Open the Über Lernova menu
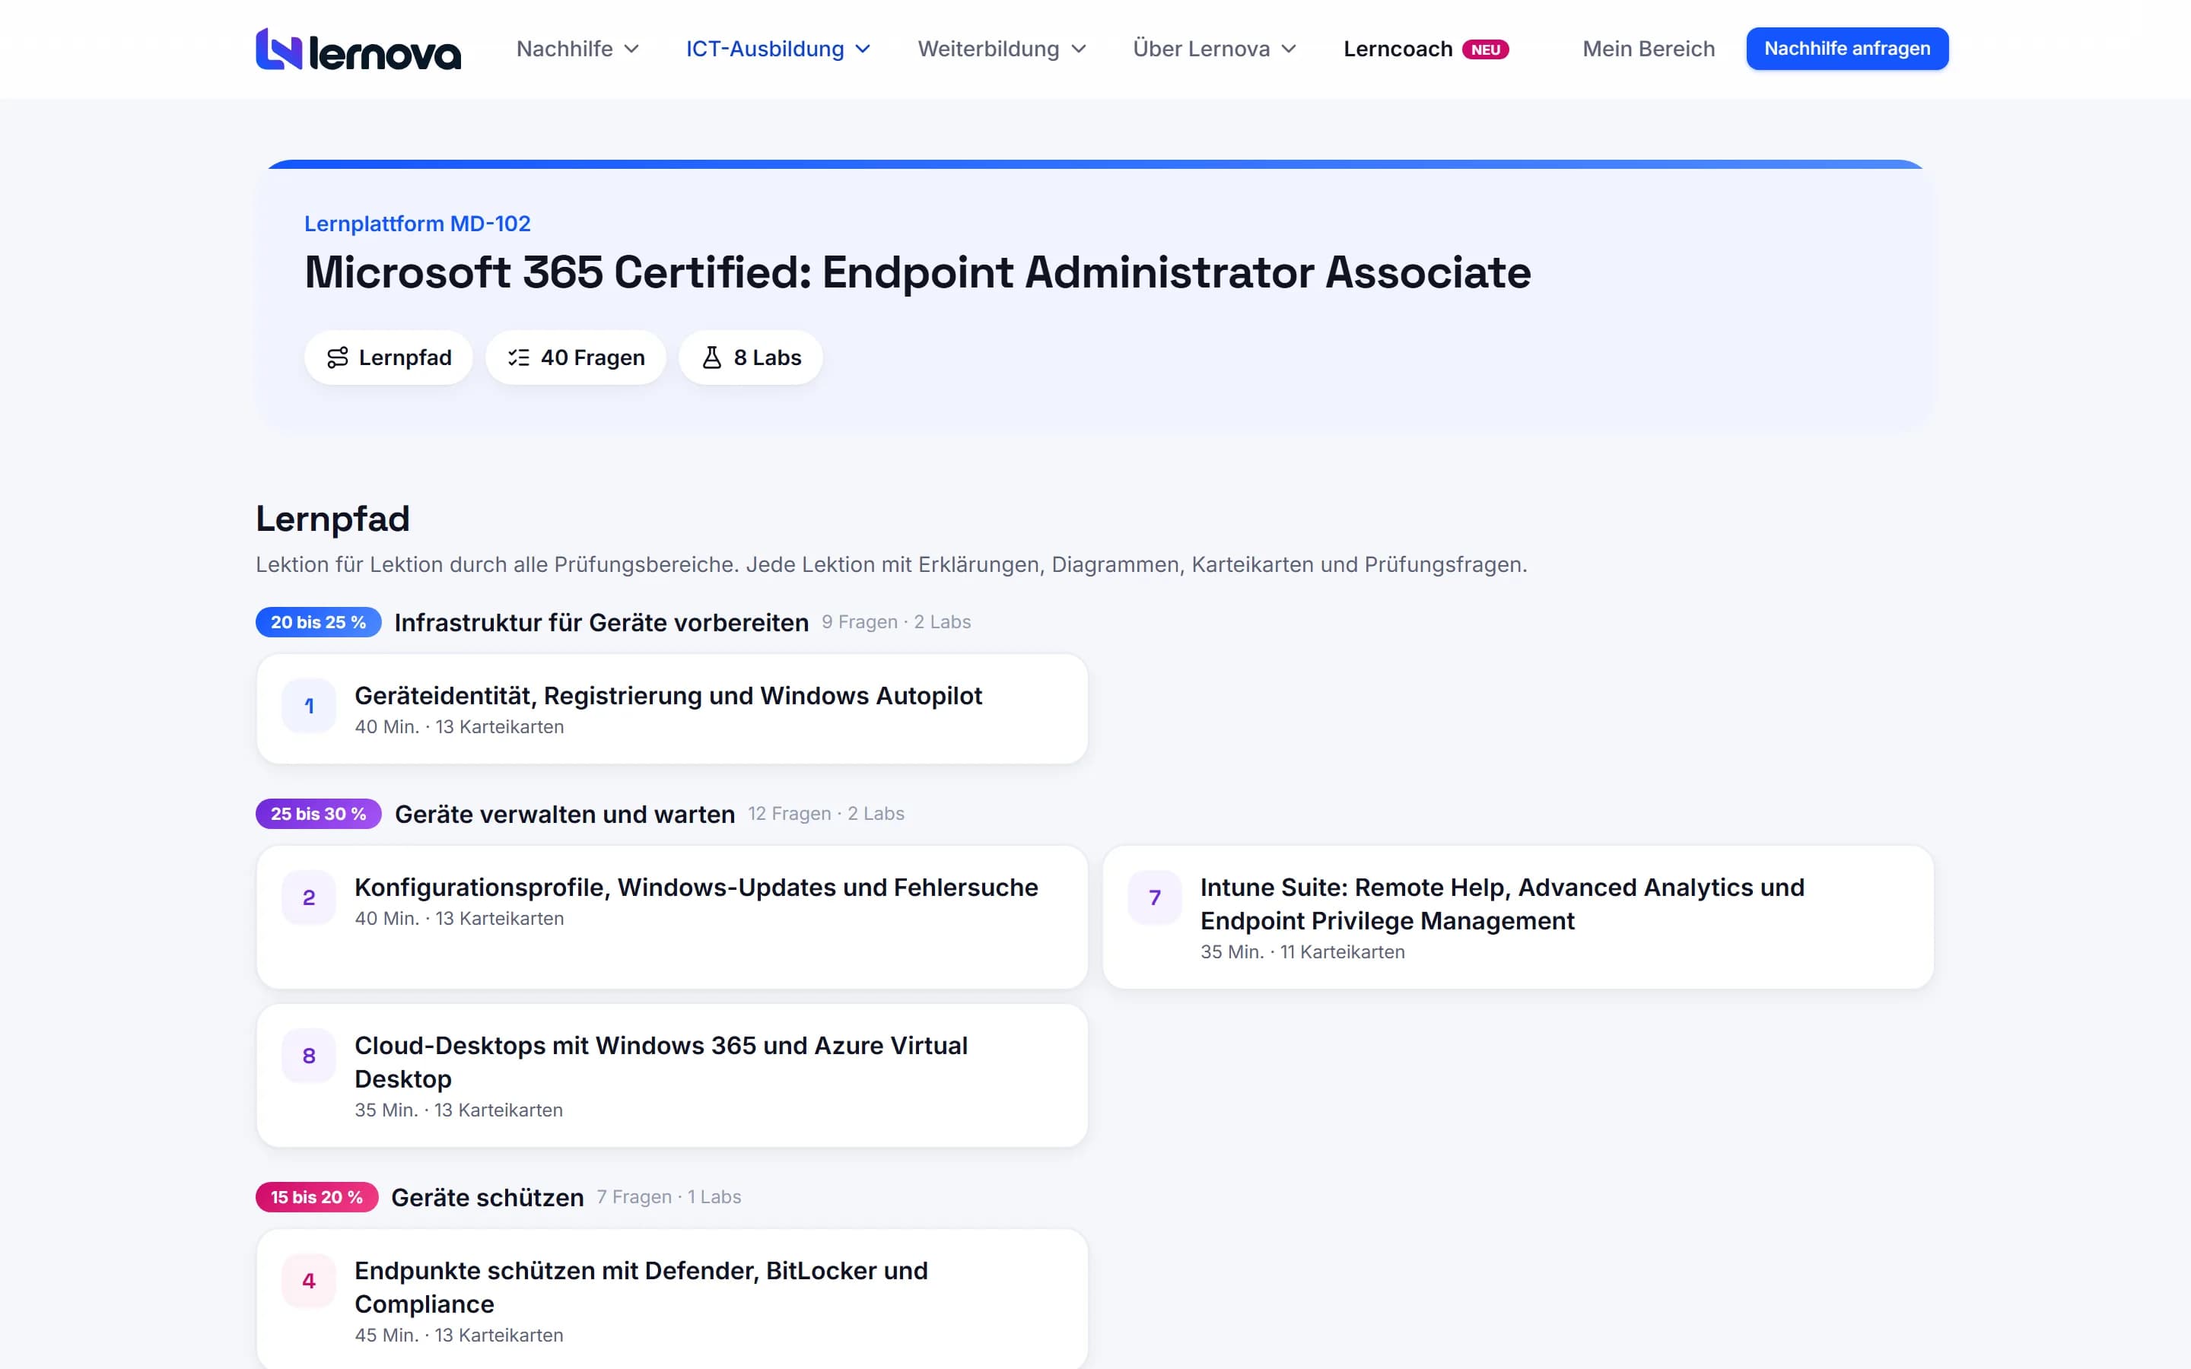This screenshot has width=2191, height=1369. (1215, 49)
